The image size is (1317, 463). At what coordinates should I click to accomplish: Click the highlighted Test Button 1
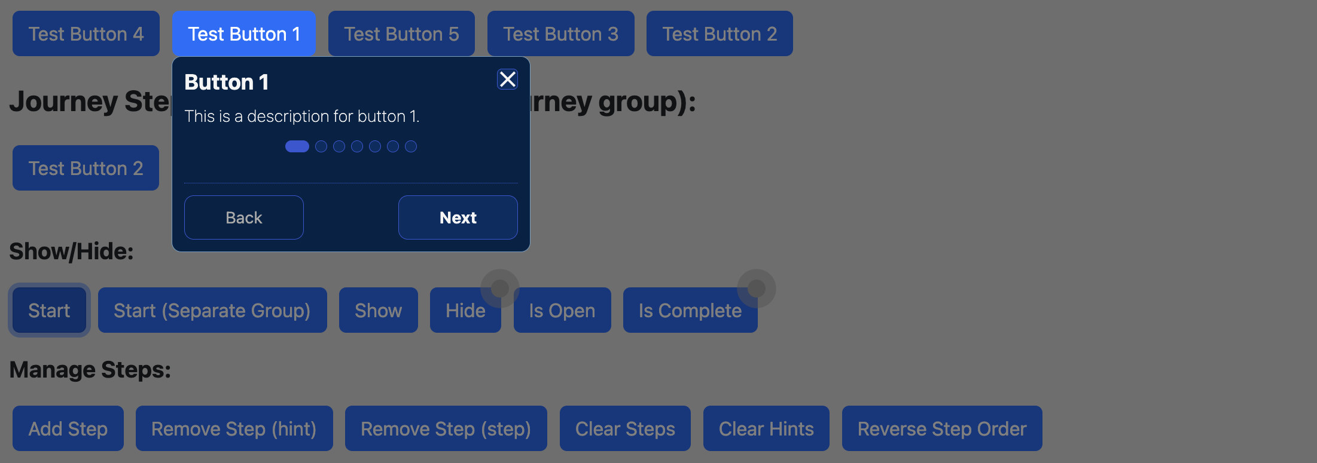244,34
